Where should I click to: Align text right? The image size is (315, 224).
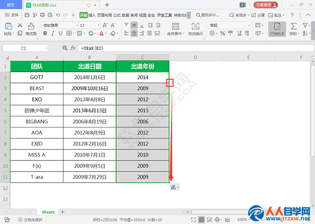[142, 33]
